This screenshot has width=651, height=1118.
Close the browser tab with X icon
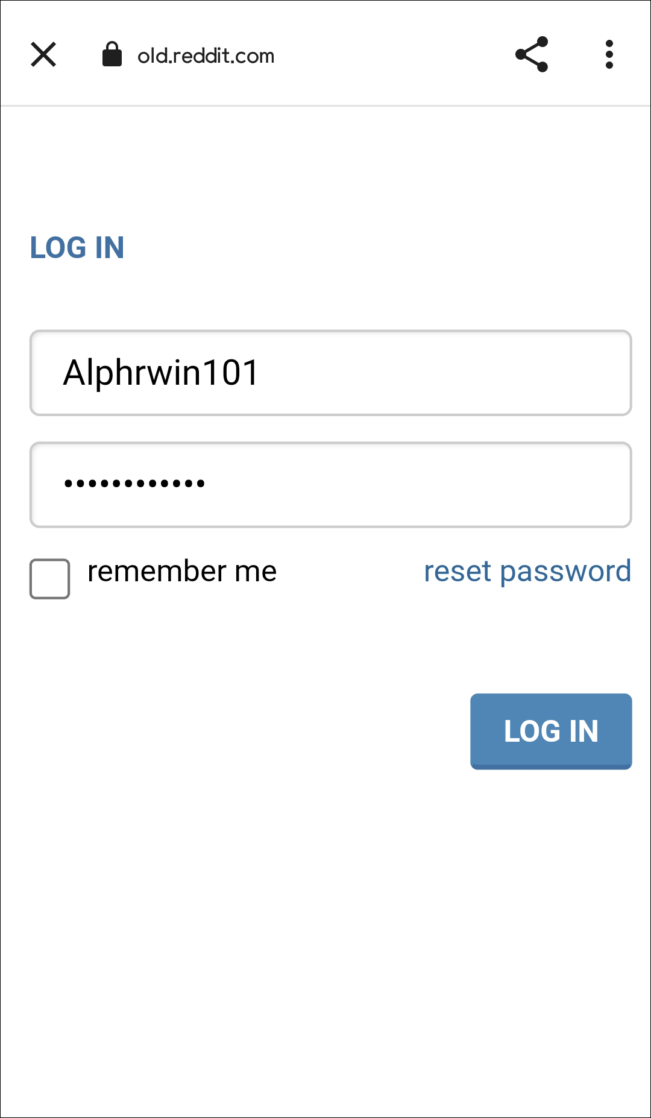tap(43, 55)
